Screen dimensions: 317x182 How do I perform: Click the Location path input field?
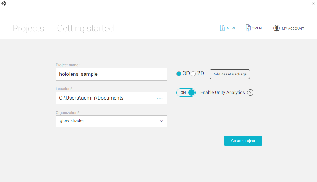pos(111,98)
